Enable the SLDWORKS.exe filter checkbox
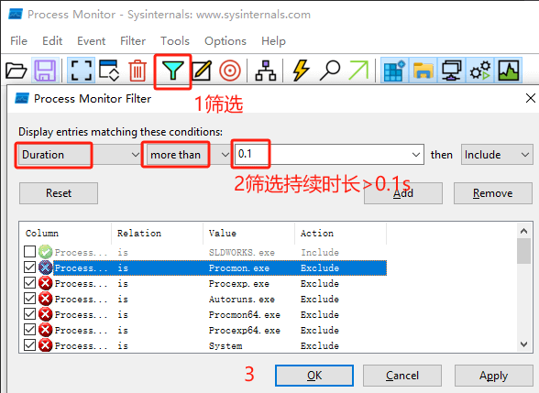 (29, 251)
